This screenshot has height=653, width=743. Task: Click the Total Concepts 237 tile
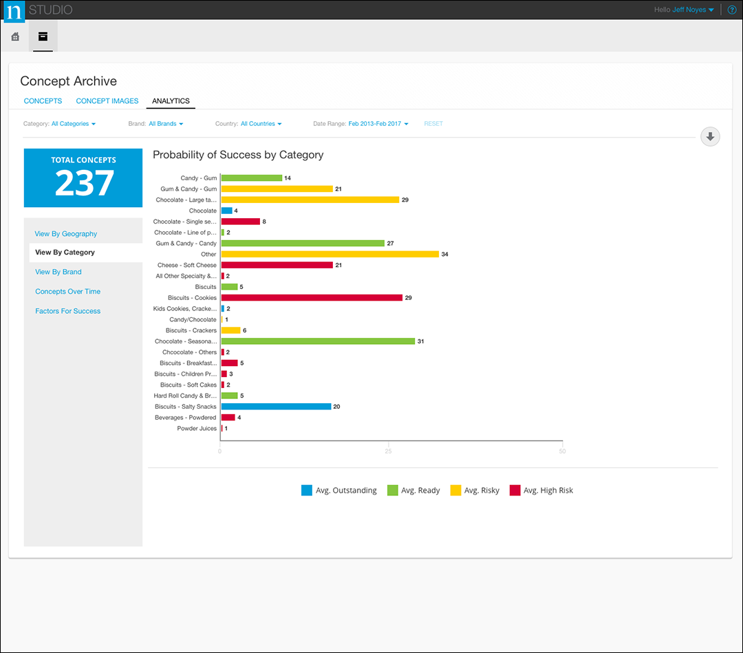83,178
